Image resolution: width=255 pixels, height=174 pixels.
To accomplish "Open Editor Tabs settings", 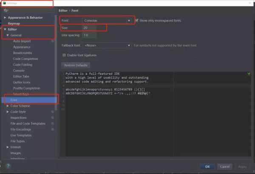I will [x=21, y=76].
